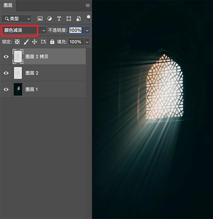Filter for smart objects icon

[x=78, y=18]
